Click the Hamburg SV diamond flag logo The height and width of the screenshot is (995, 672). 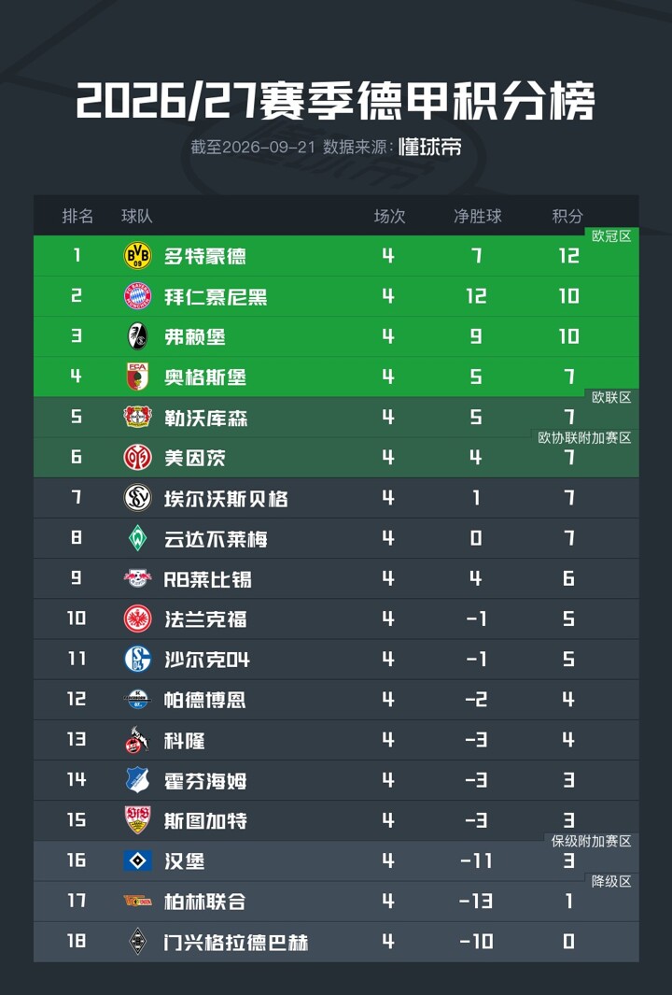[x=137, y=860]
